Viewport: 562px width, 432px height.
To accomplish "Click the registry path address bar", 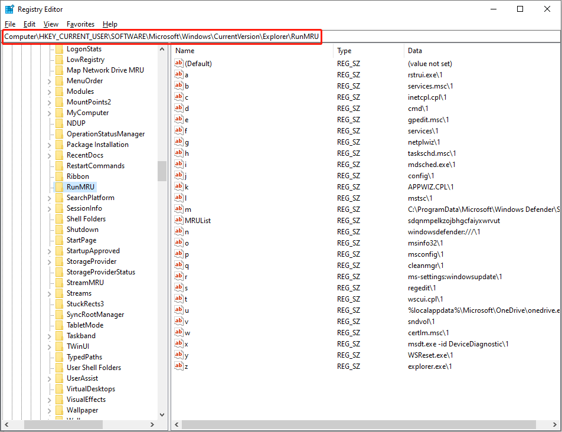I will (281, 37).
